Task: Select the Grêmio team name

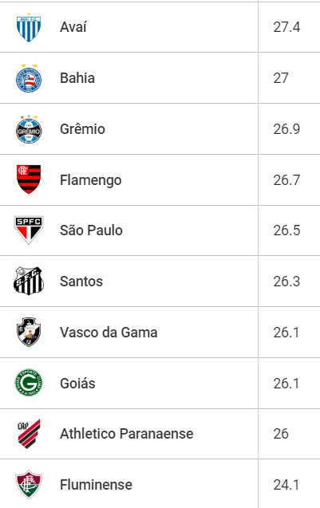Action: coord(82,129)
